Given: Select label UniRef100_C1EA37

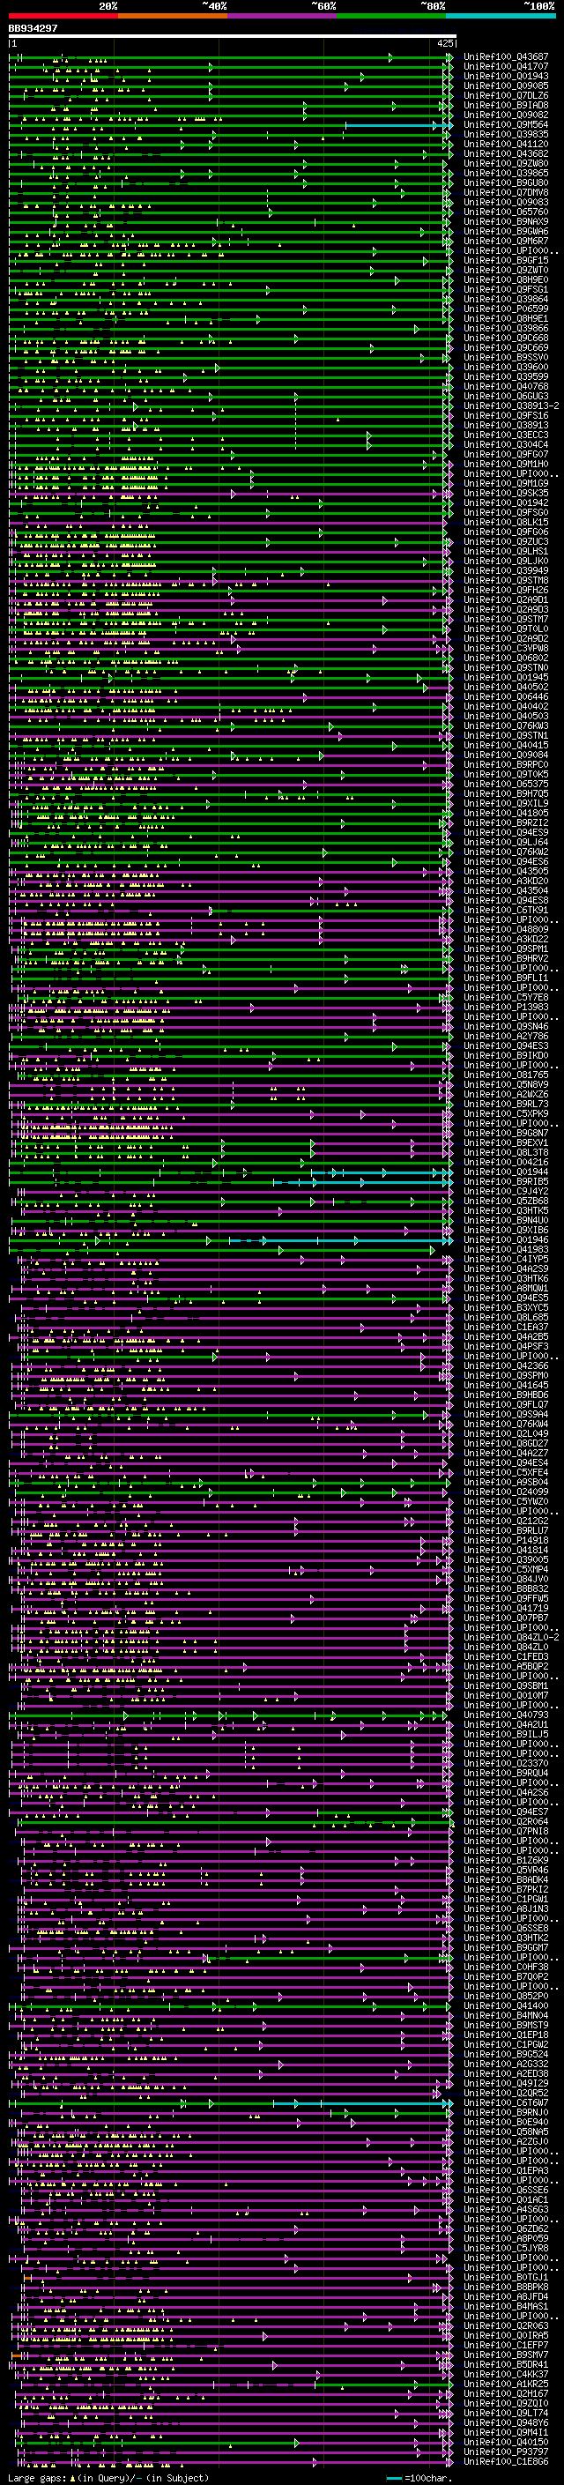Looking at the screenshot, I should [x=506, y=1327].
